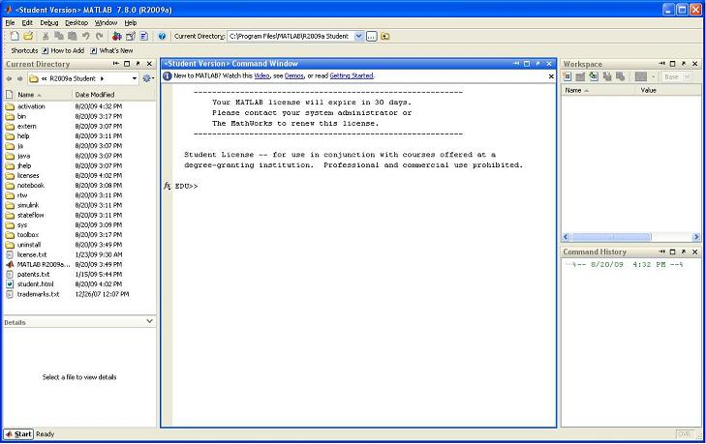Click the MATLAB Start button
This screenshot has width=706, height=444.
click(x=18, y=434)
